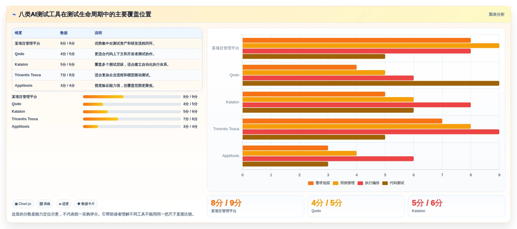Click the 7分 / 8分 progress value label

tap(190, 119)
